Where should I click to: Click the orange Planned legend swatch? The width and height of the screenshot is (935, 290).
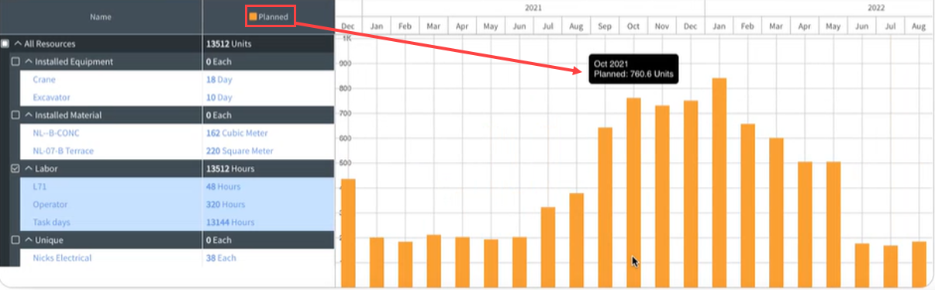pyautogui.click(x=253, y=16)
